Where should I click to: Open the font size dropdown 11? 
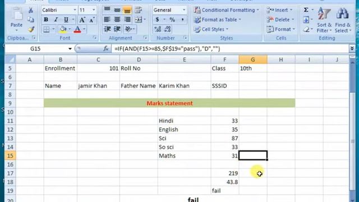pyautogui.click(x=94, y=10)
